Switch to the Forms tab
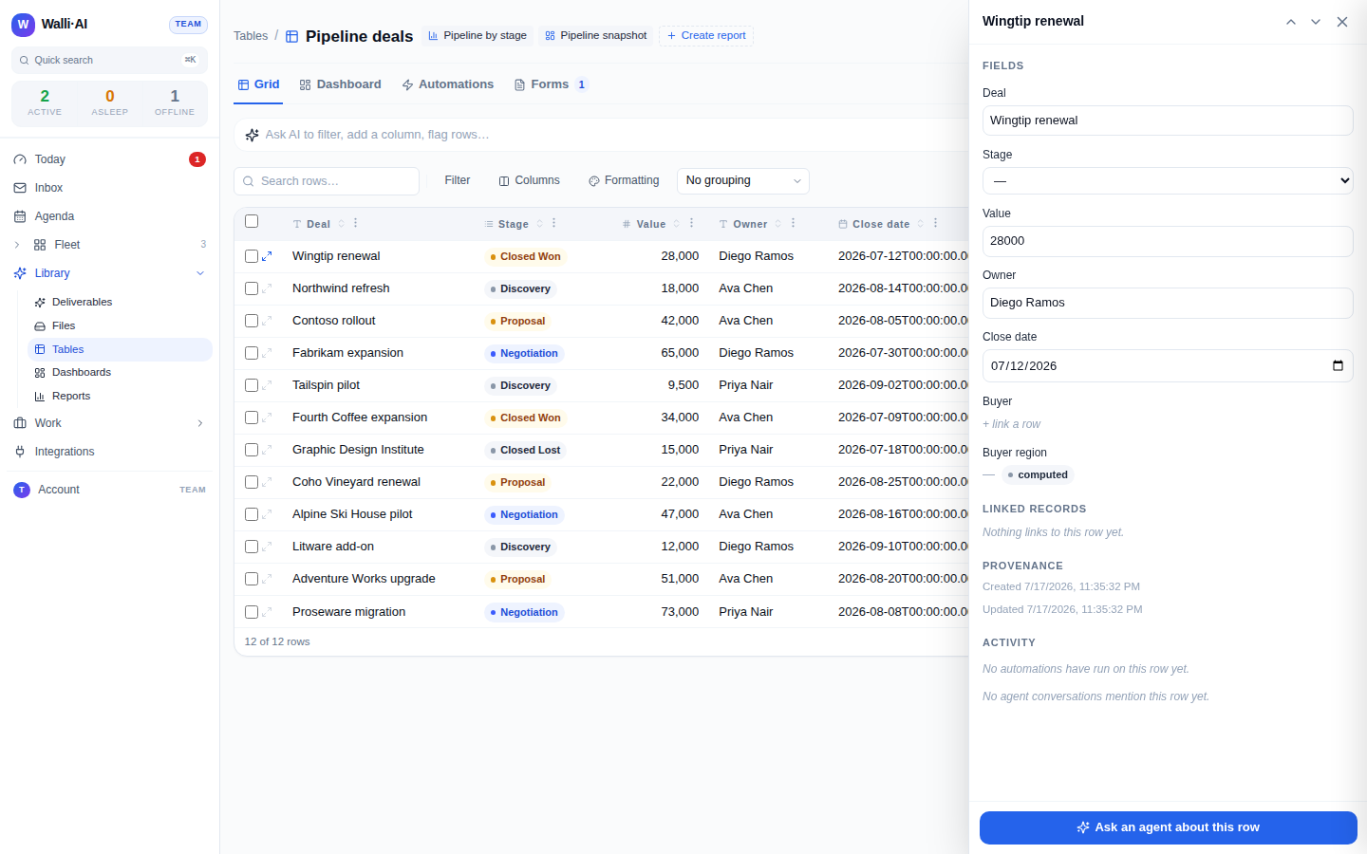This screenshot has width=1367, height=854. pyautogui.click(x=552, y=84)
